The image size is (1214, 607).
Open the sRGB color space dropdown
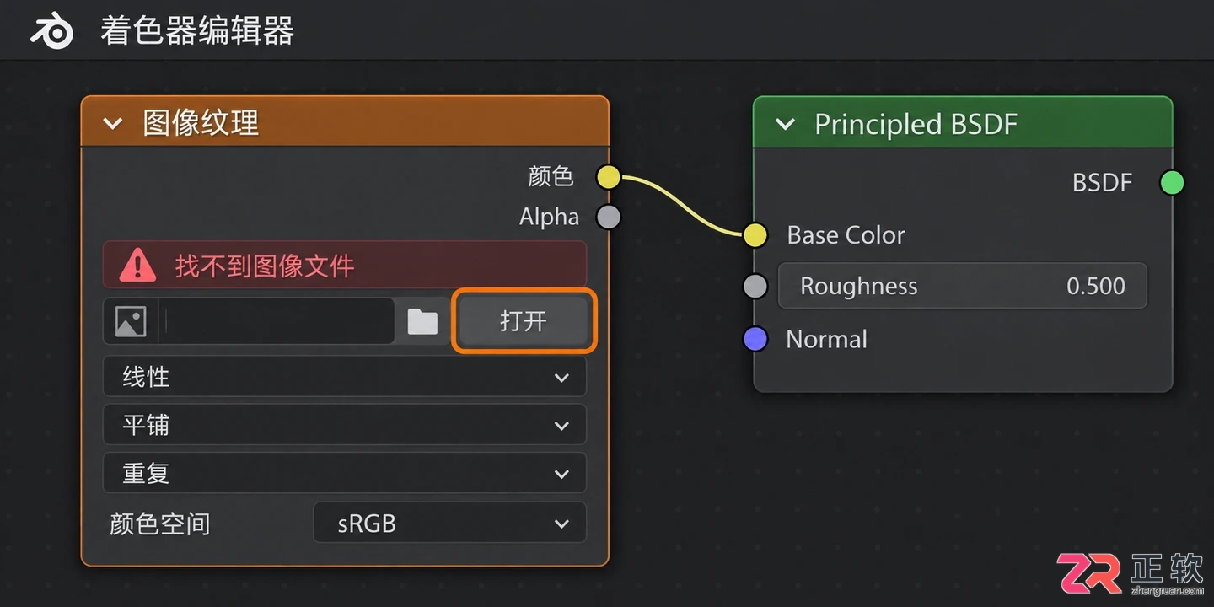449,524
